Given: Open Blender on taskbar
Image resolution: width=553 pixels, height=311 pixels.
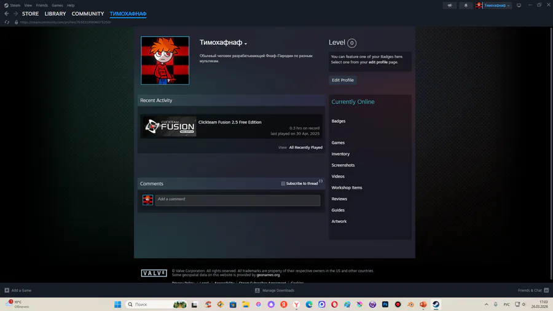Looking at the screenshot, I should [x=410, y=304].
